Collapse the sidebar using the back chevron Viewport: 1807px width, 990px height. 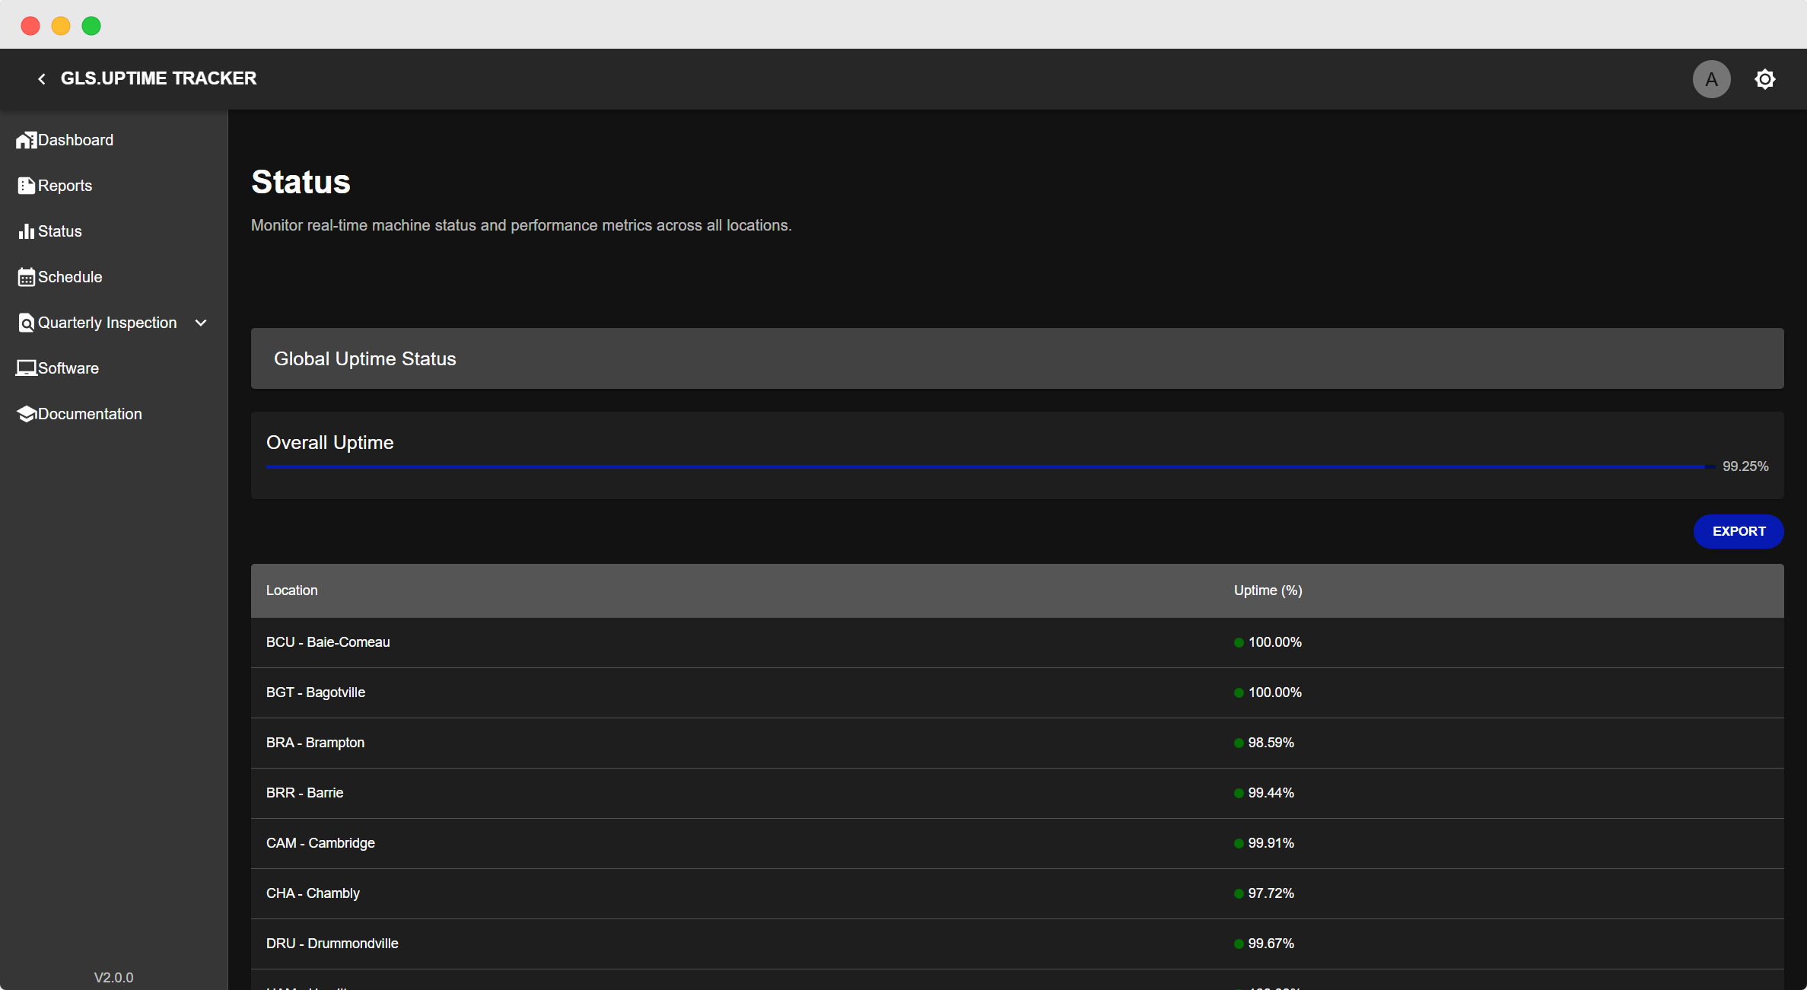(x=41, y=78)
